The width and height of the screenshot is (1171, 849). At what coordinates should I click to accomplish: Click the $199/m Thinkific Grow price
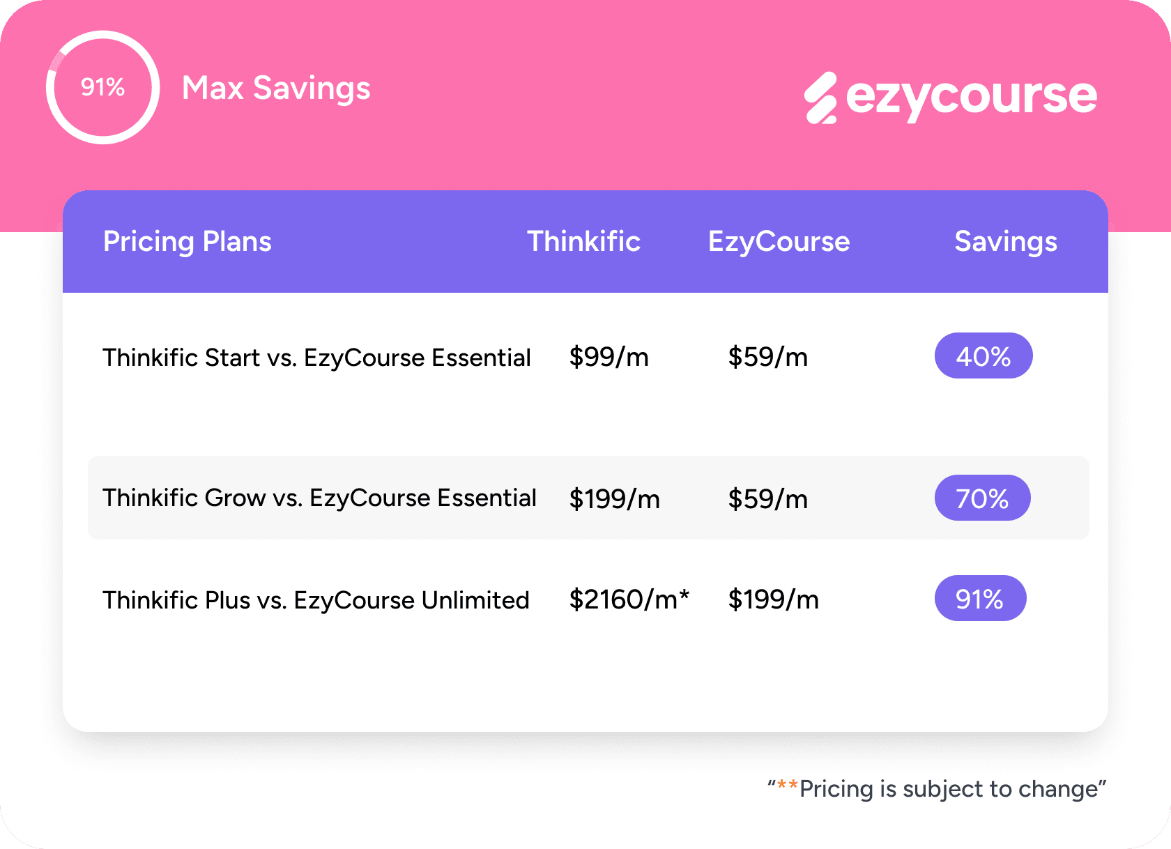[615, 499]
